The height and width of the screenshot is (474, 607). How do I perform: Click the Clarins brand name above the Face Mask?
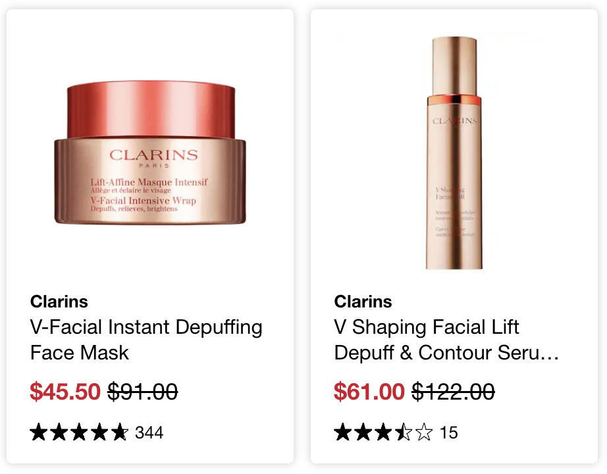tap(59, 302)
